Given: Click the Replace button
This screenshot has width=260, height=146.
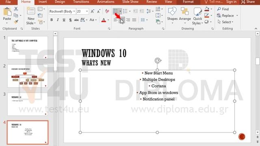Looking at the screenshot, I should click(x=227, y=15).
